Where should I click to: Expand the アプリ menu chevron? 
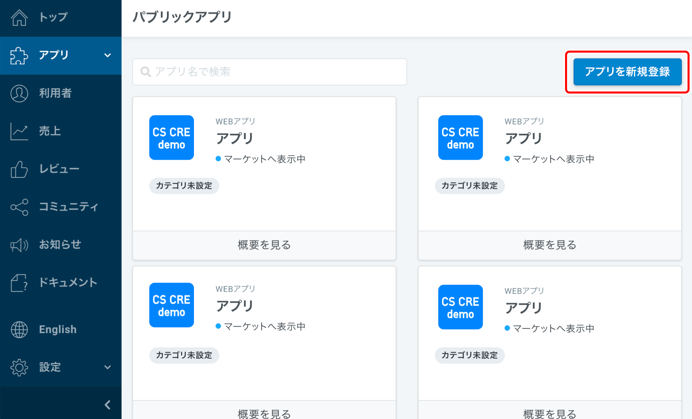click(107, 55)
